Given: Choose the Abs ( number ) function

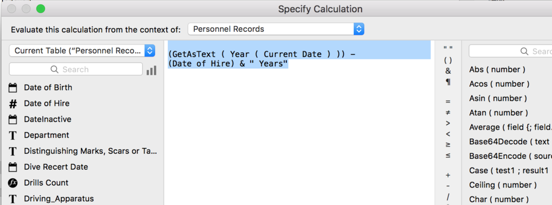Looking at the screenshot, I should (x=497, y=69).
